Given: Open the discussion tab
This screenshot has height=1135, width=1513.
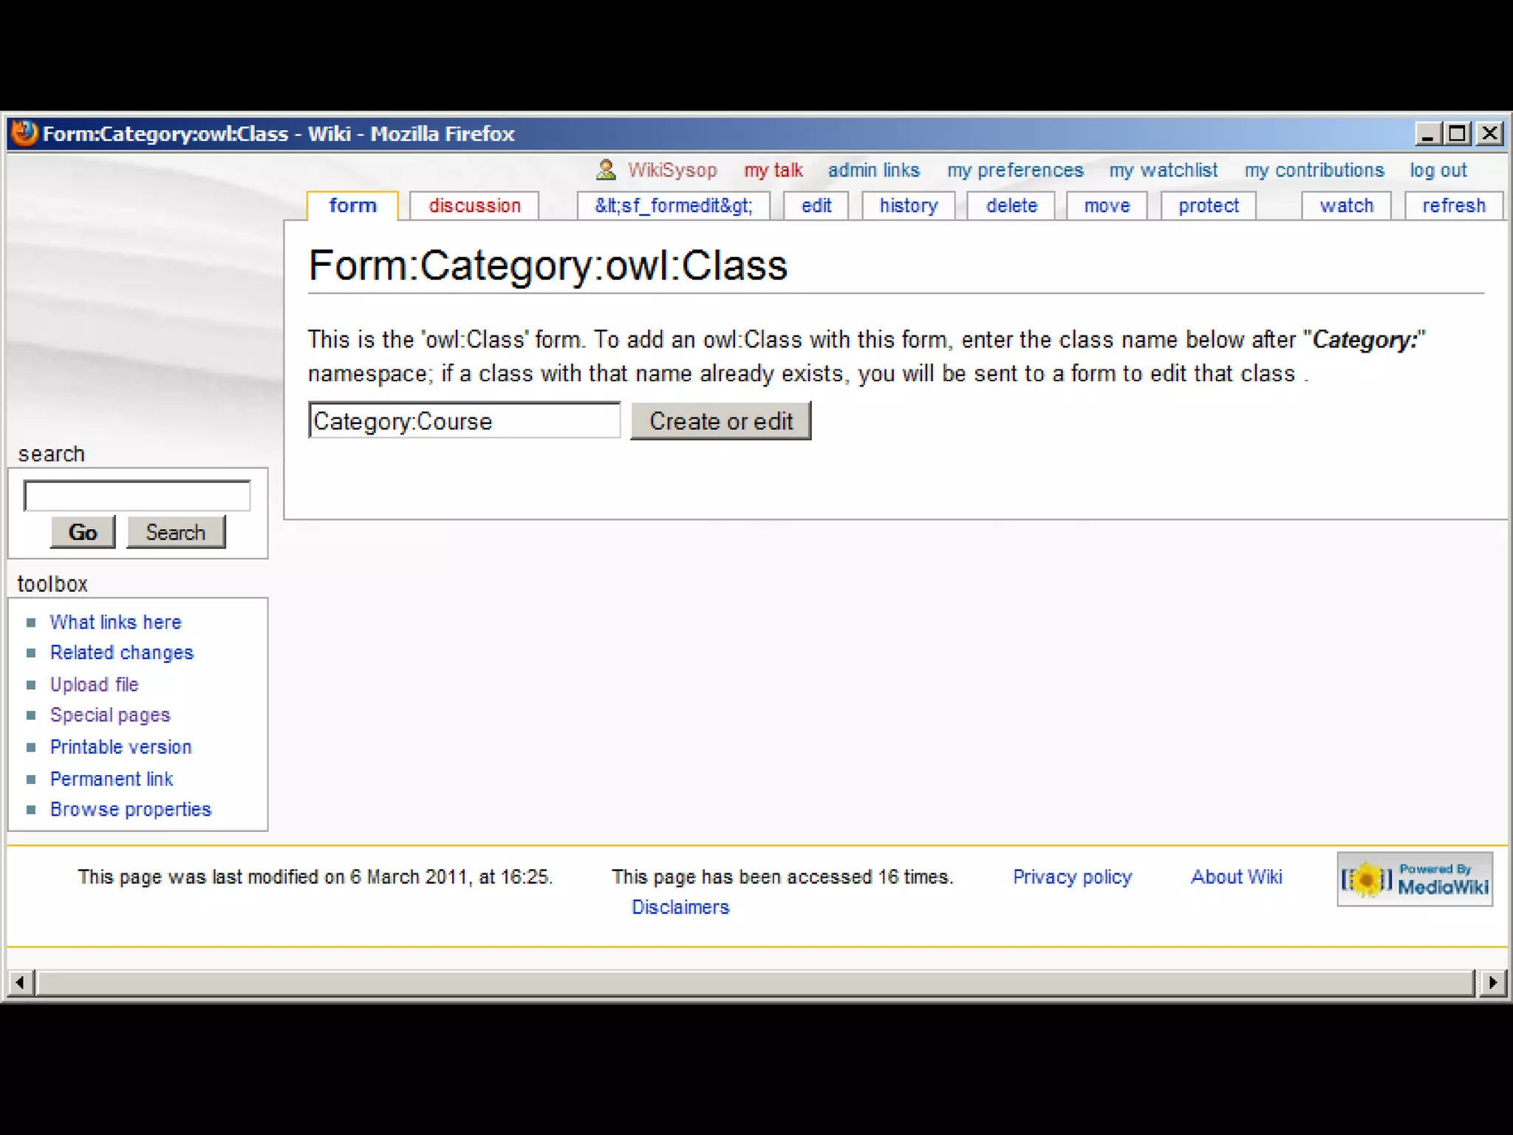Looking at the screenshot, I should tap(474, 205).
